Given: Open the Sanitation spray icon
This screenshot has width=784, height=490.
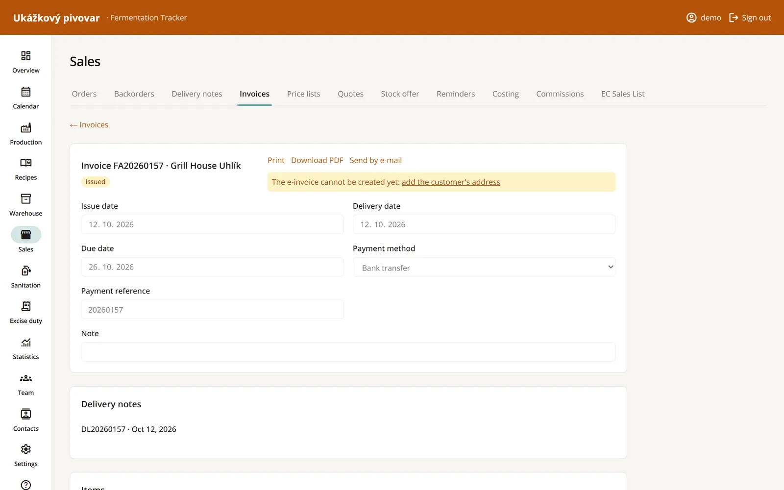Looking at the screenshot, I should click(26, 271).
